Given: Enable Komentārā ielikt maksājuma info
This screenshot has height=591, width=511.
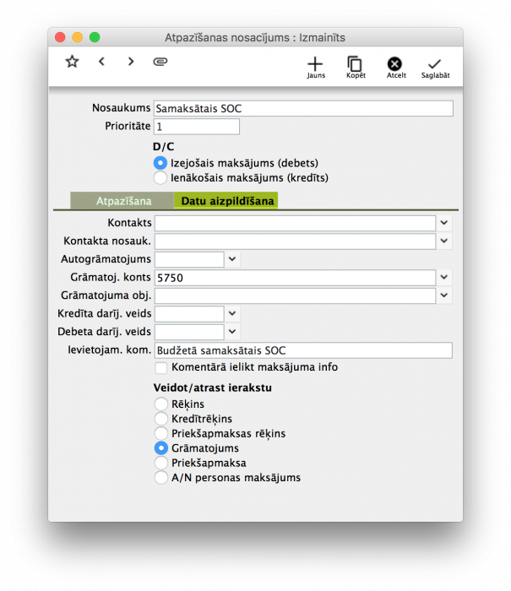Looking at the screenshot, I should [x=161, y=368].
